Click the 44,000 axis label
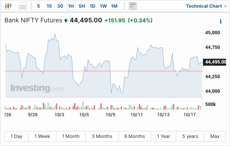The width and height of the screenshot is (230, 146). pyautogui.click(x=213, y=91)
